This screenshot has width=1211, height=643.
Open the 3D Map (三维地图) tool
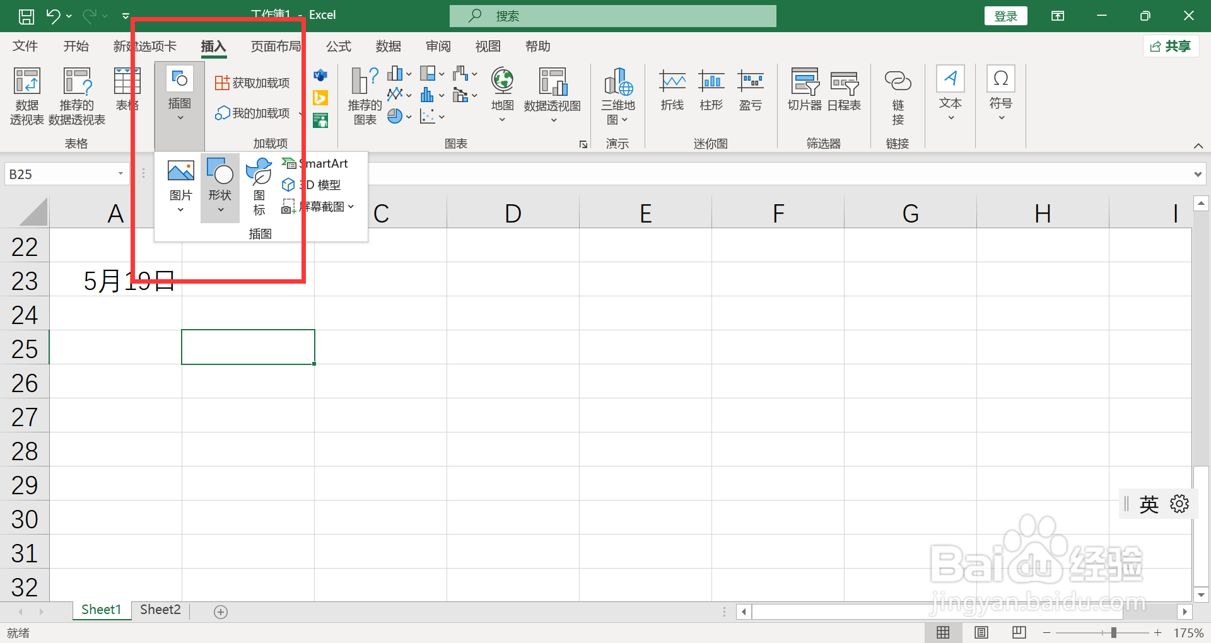[618, 96]
